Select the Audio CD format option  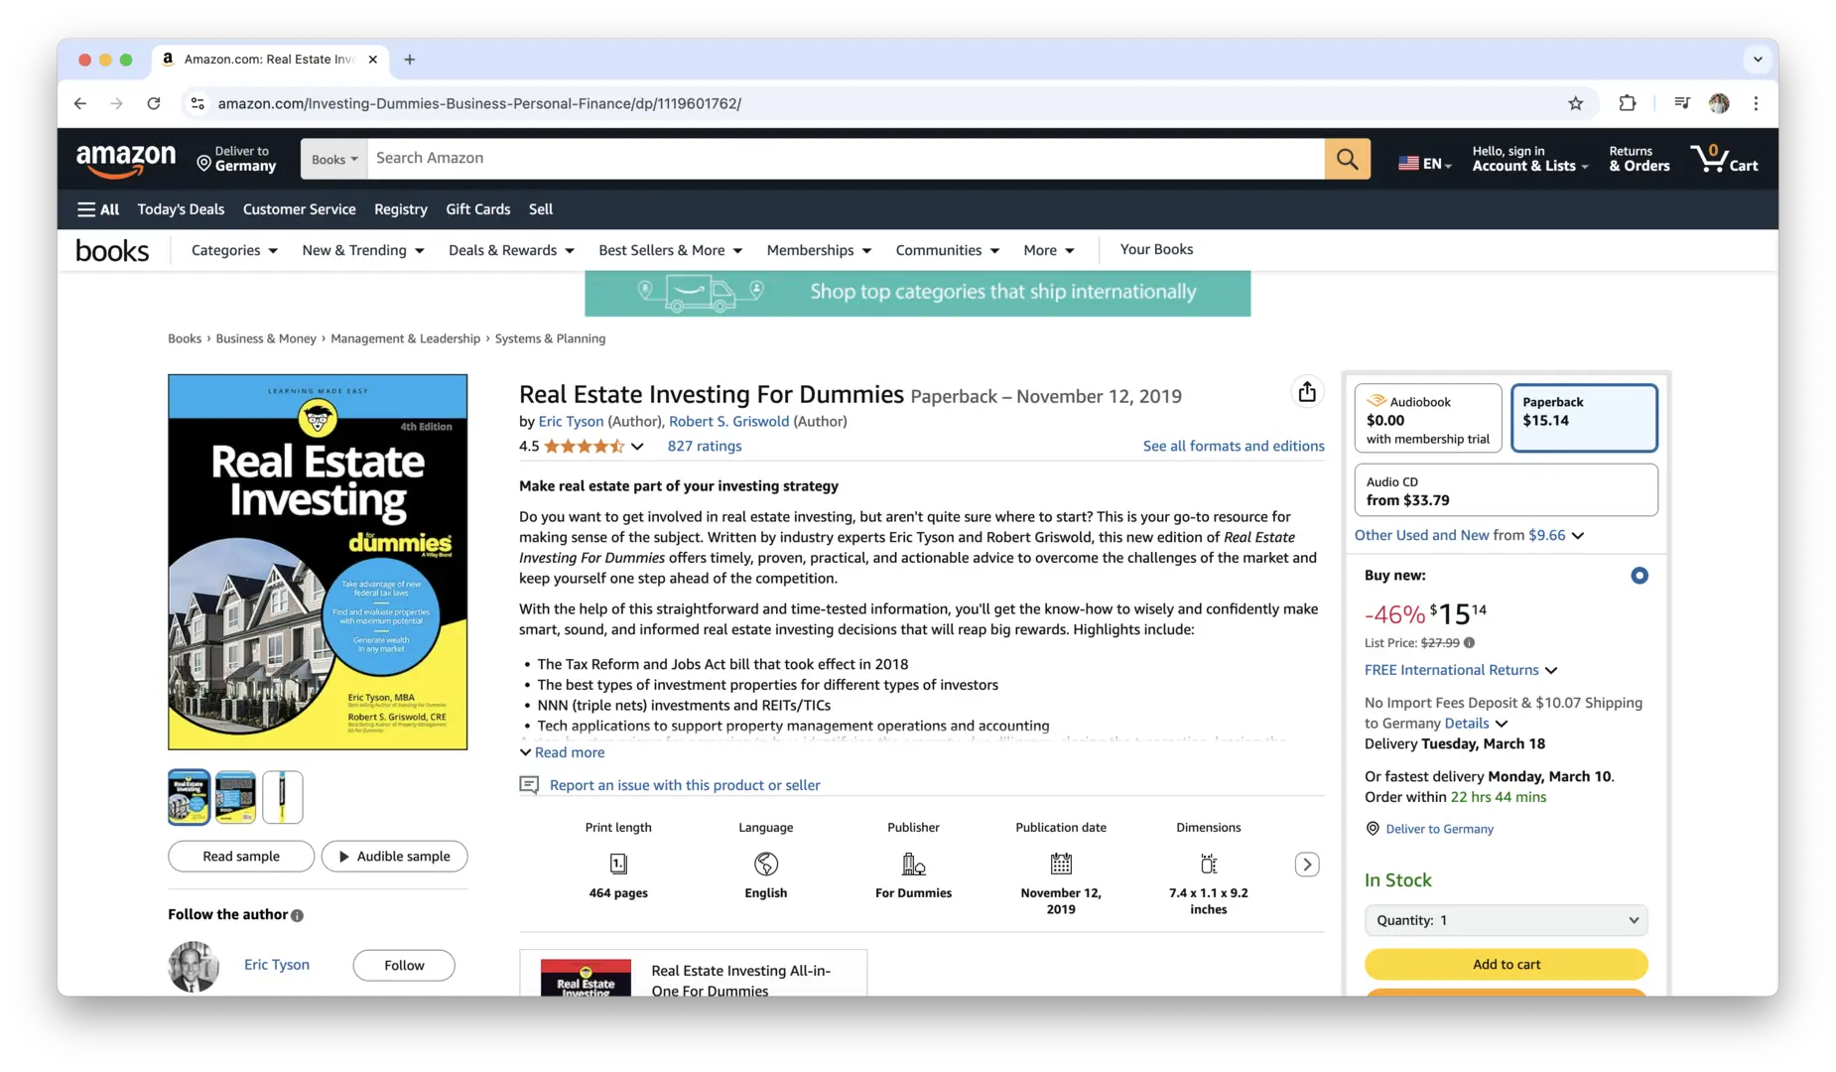(1506, 490)
